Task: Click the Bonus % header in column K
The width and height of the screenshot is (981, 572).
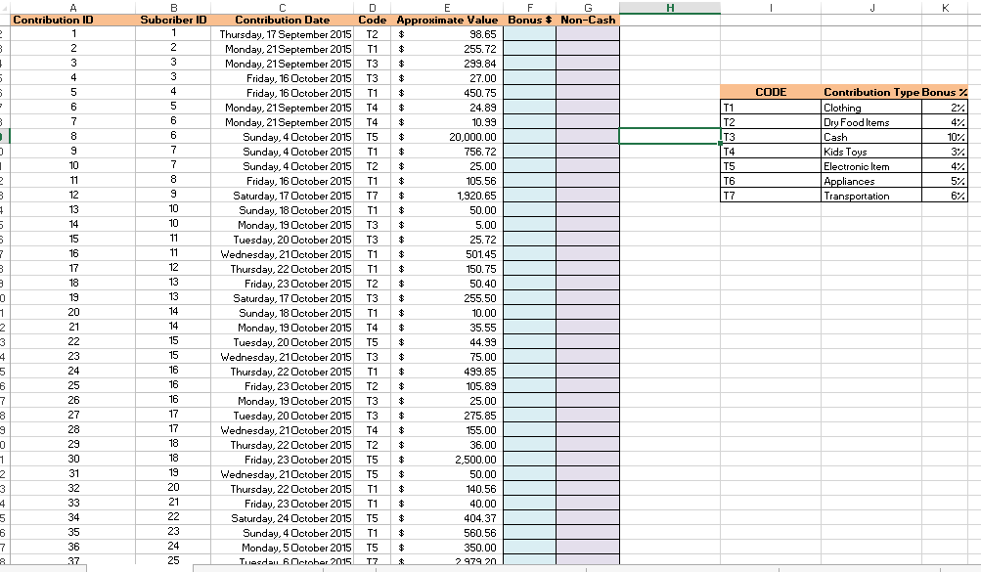Action: point(945,92)
